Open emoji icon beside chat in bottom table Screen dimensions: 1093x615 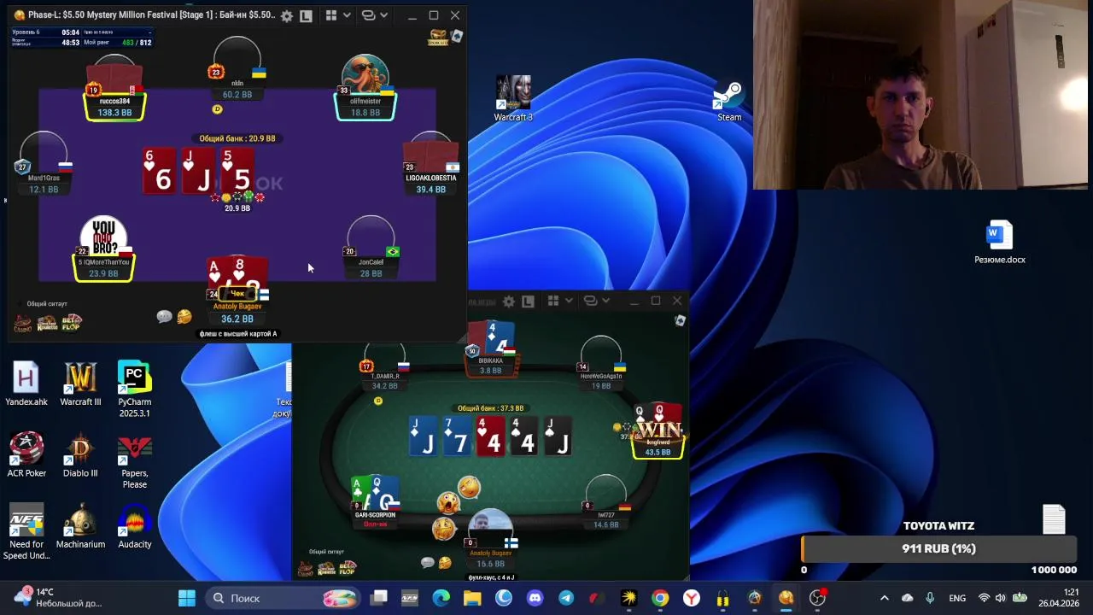click(445, 562)
